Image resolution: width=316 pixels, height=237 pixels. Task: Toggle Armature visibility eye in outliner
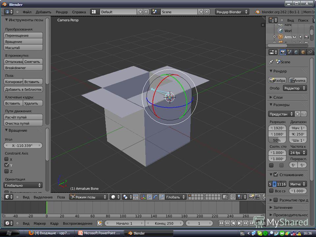[294, 37]
